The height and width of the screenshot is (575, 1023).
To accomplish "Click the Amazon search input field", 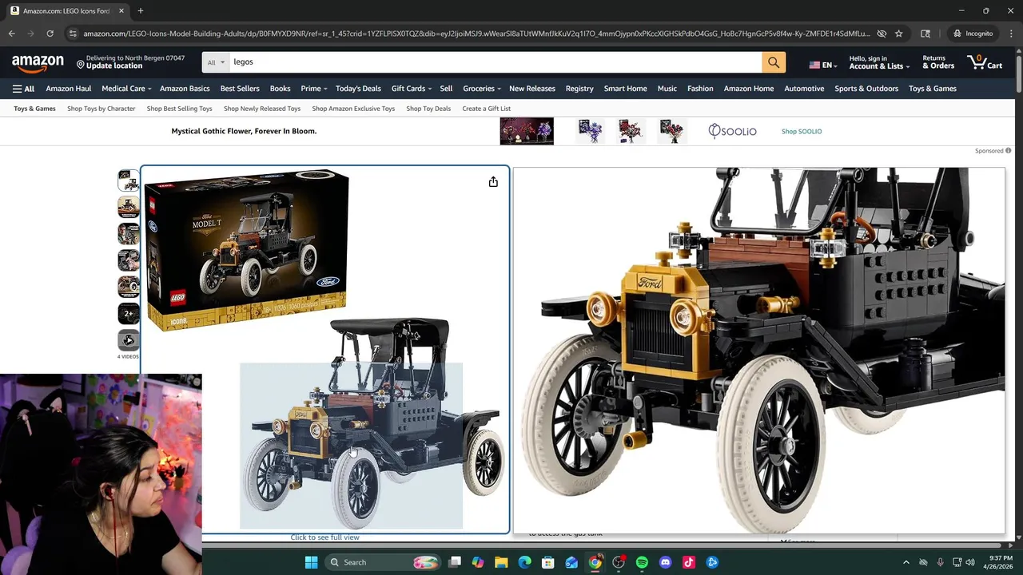I will [496, 62].
